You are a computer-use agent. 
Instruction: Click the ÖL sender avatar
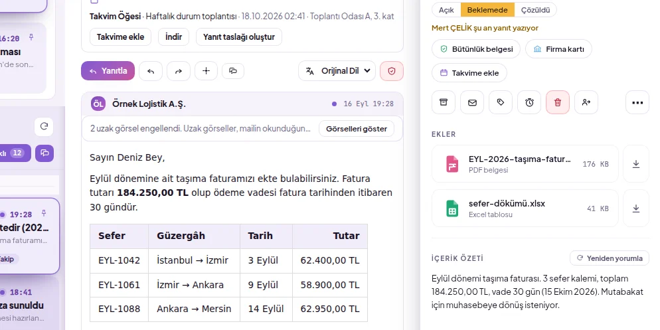pyautogui.click(x=98, y=104)
